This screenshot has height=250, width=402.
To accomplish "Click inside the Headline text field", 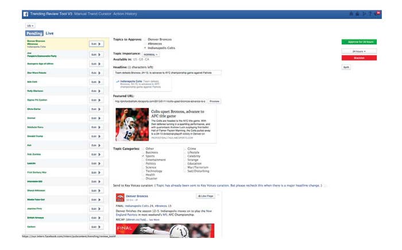I will [x=167, y=73].
